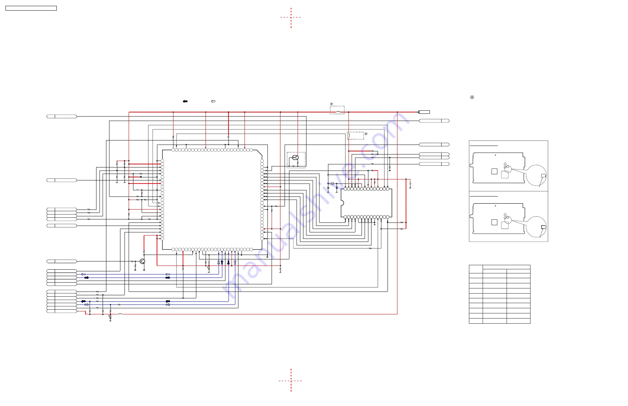Click the topmost connector tag on the left edge
This screenshot has width=628, height=406.
62,117
